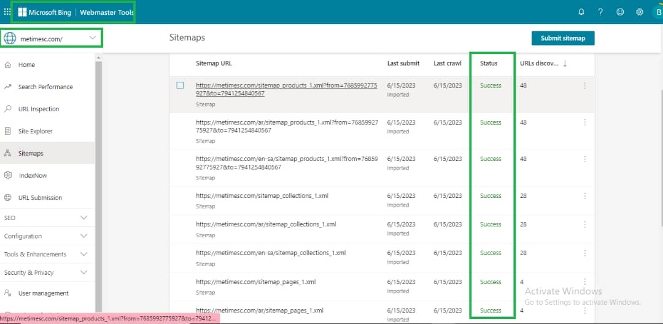The height and width of the screenshot is (324, 663).
Task: Sort by URLs discovered arrow
Action: point(565,63)
